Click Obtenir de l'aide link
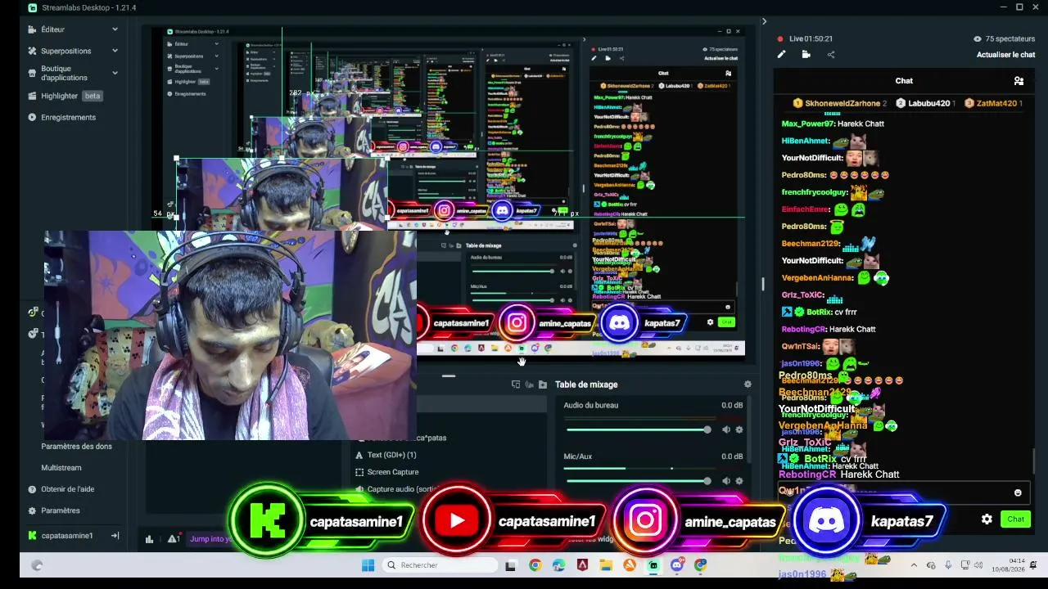Screen dimensions: 1048x589 (67, 489)
